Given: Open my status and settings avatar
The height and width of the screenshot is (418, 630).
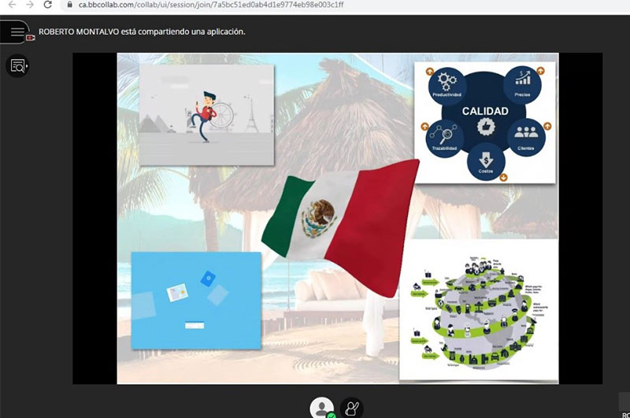Looking at the screenshot, I should point(321,409).
